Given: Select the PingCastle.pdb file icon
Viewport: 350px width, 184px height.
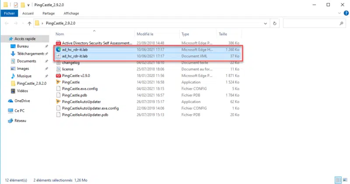Looking at the screenshot, I should click(58, 95).
